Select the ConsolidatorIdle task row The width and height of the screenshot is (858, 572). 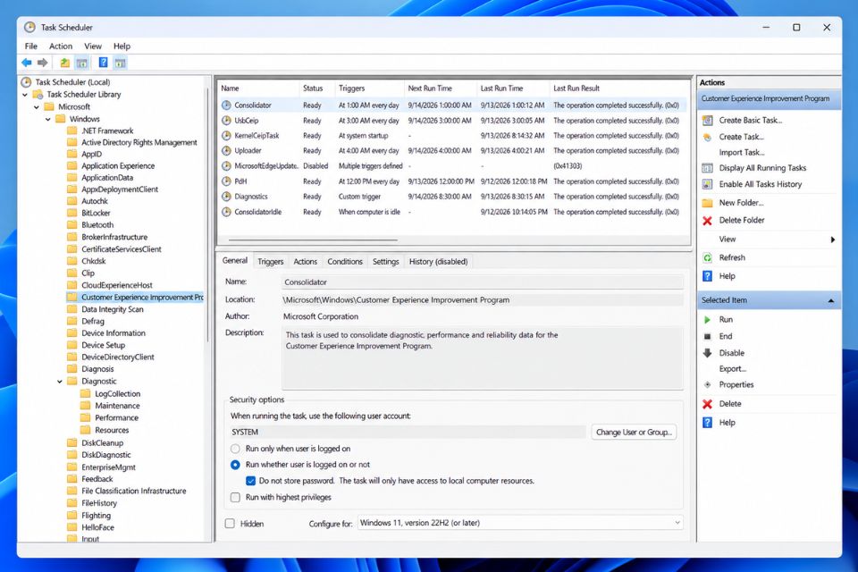point(452,212)
